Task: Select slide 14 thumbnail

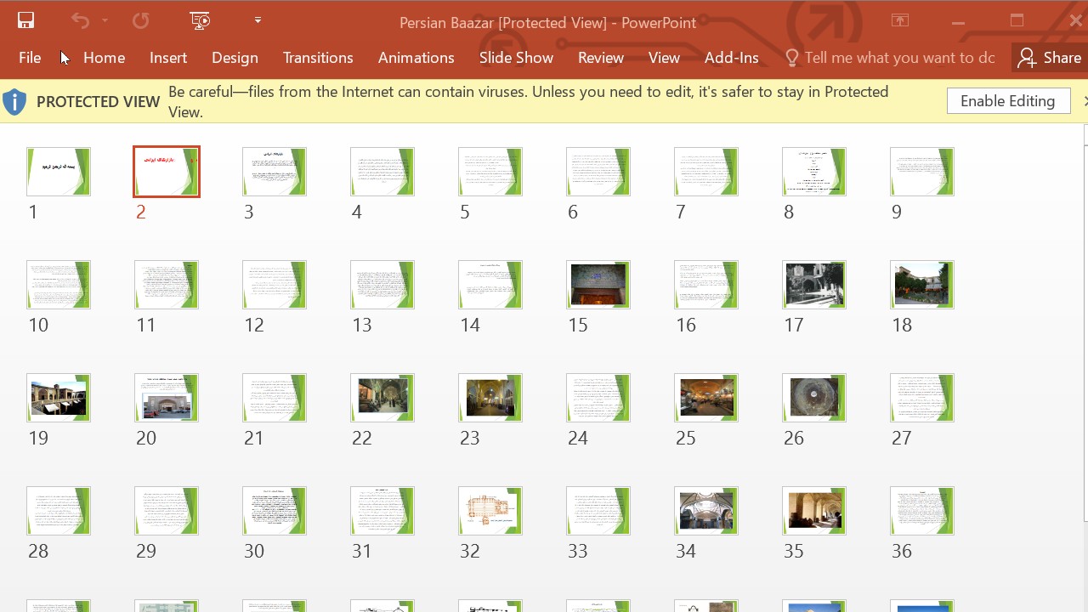Action: tap(490, 285)
